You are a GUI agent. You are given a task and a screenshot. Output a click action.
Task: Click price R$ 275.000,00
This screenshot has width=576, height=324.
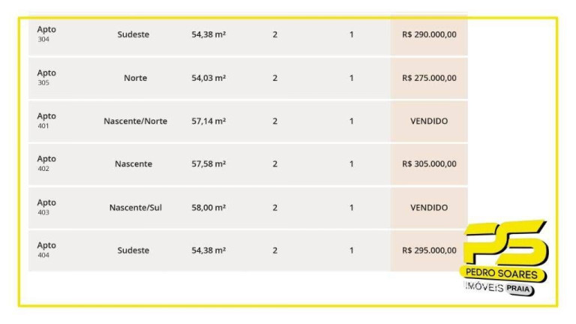[x=429, y=78]
